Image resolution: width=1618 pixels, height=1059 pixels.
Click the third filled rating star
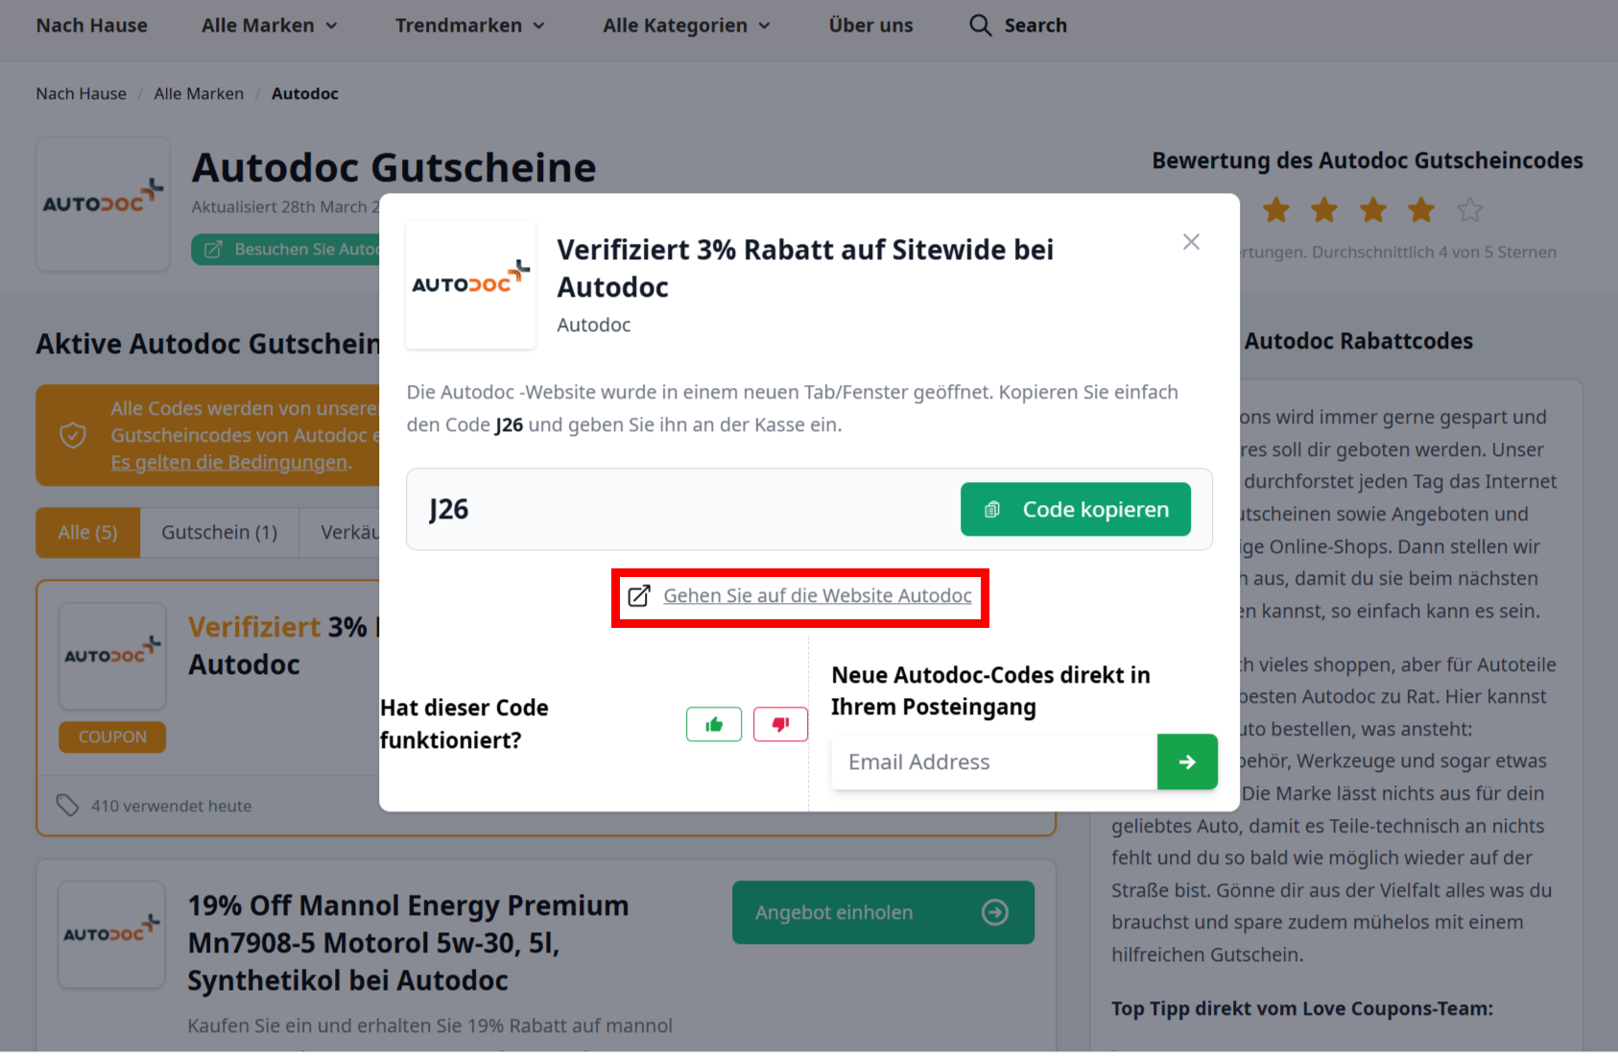click(x=1373, y=209)
